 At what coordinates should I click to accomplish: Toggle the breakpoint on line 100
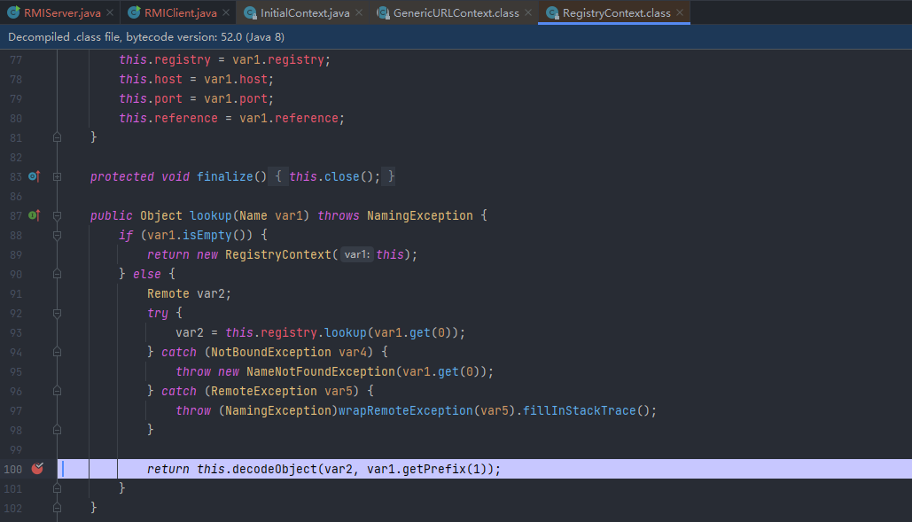[38, 469]
